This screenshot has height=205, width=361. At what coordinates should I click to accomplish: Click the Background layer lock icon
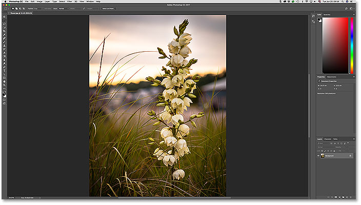(350, 156)
